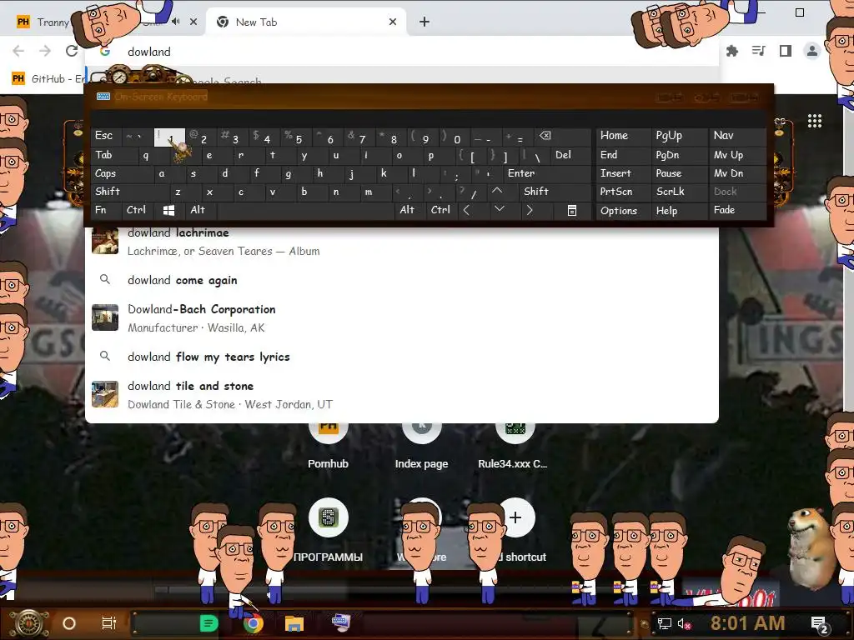Toggle ScrLk on On-Screen Keyboard
The width and height of the screenshot is (854, 640).
679,192
